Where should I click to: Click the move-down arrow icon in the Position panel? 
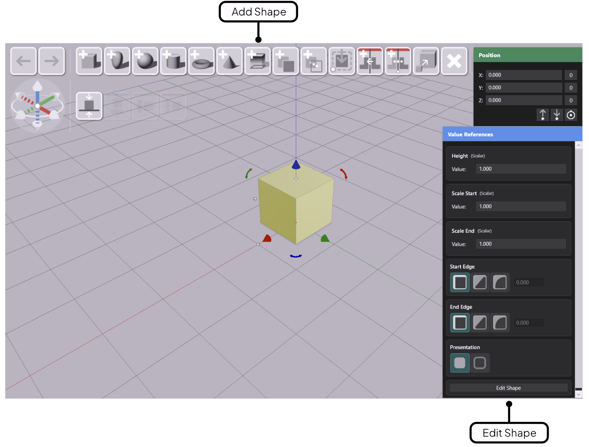click(557, 115)
